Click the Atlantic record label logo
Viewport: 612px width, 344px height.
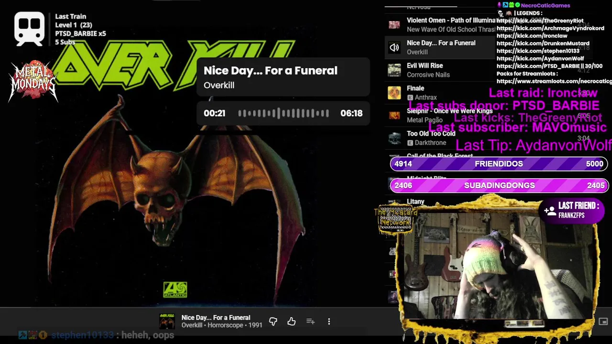point(175,290)
